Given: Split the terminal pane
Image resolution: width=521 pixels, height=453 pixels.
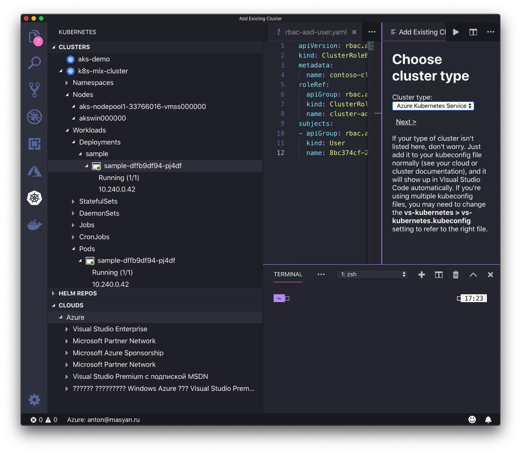Looking at the screenshot, I should point(438,275).
